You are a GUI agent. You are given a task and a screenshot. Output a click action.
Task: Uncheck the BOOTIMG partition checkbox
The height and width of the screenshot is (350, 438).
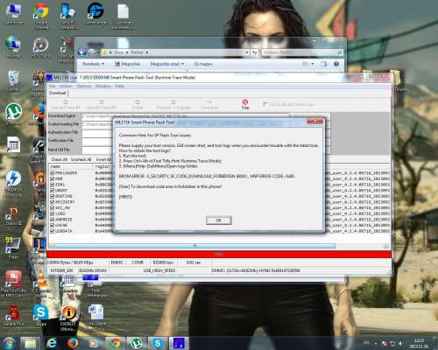tap(53, 196)
